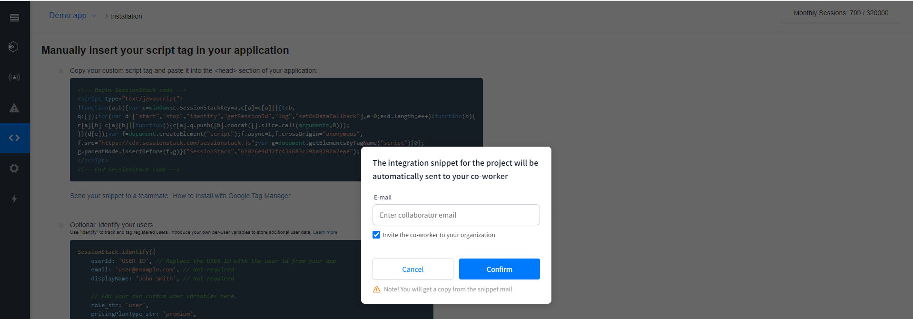Image resolution: width=913 pixels, height=319 pixels.
Task: Click Note! You will get a copy text
Action: [448, 289]
